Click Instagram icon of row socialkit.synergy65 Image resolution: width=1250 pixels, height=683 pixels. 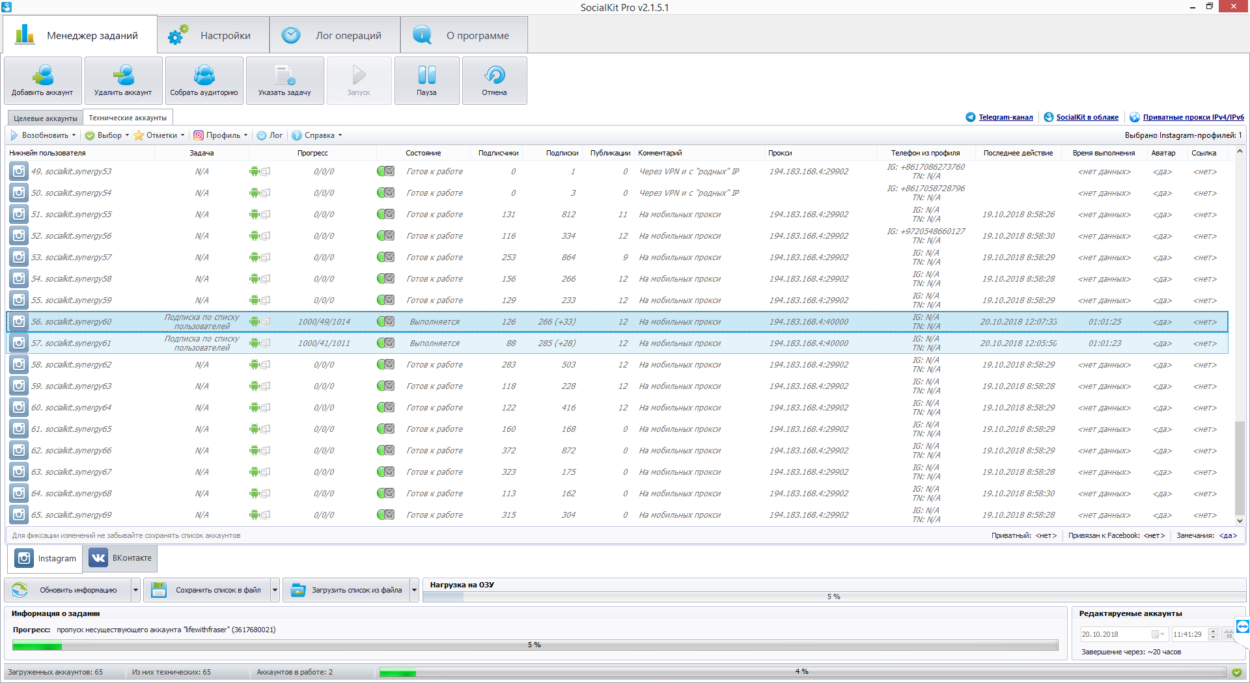(x=19, y=429)
